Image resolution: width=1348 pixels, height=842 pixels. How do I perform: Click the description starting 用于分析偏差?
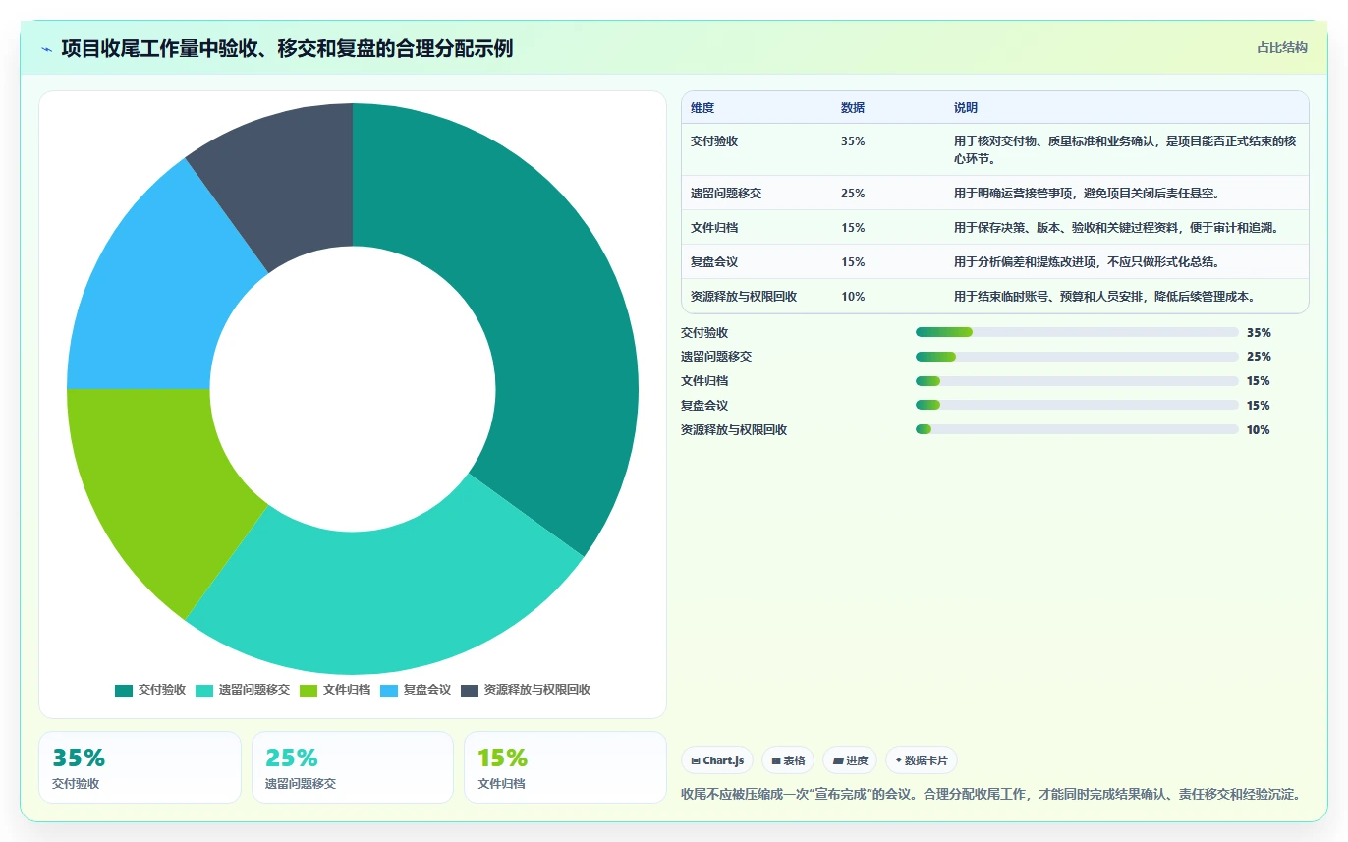[x=1089, y=262]
